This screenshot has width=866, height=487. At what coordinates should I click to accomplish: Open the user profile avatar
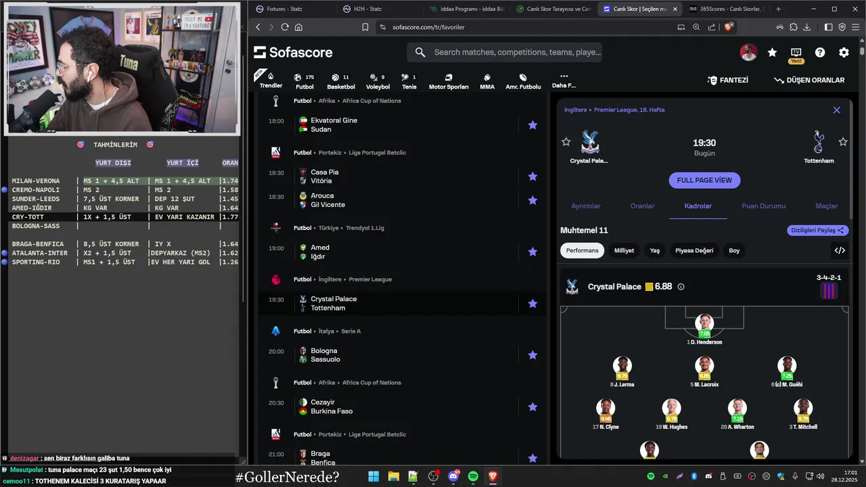[748, 52]
